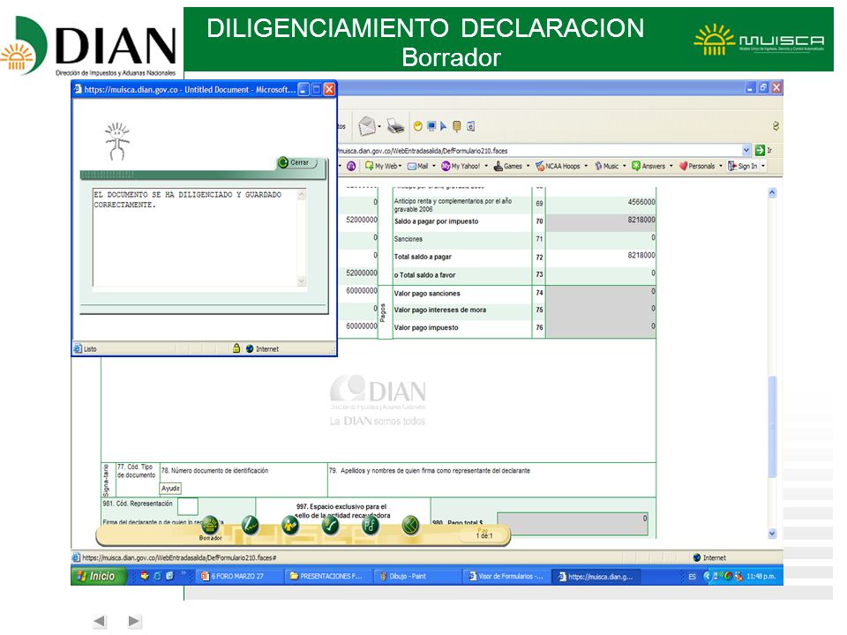
Task: Click the field 72 Total saldo a pagar value
Action: [x=600, y=257]
